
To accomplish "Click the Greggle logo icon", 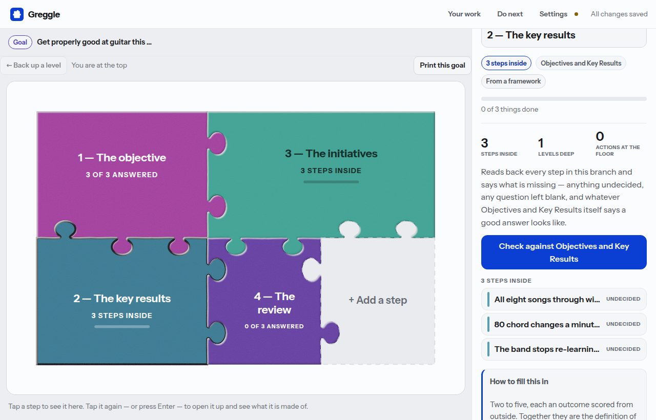I will 17,14.
